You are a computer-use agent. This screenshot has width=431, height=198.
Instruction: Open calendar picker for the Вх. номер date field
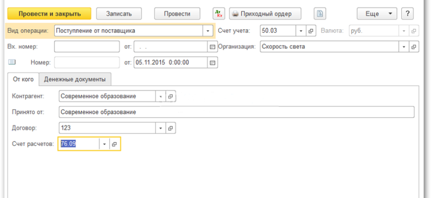click(213, 47)
